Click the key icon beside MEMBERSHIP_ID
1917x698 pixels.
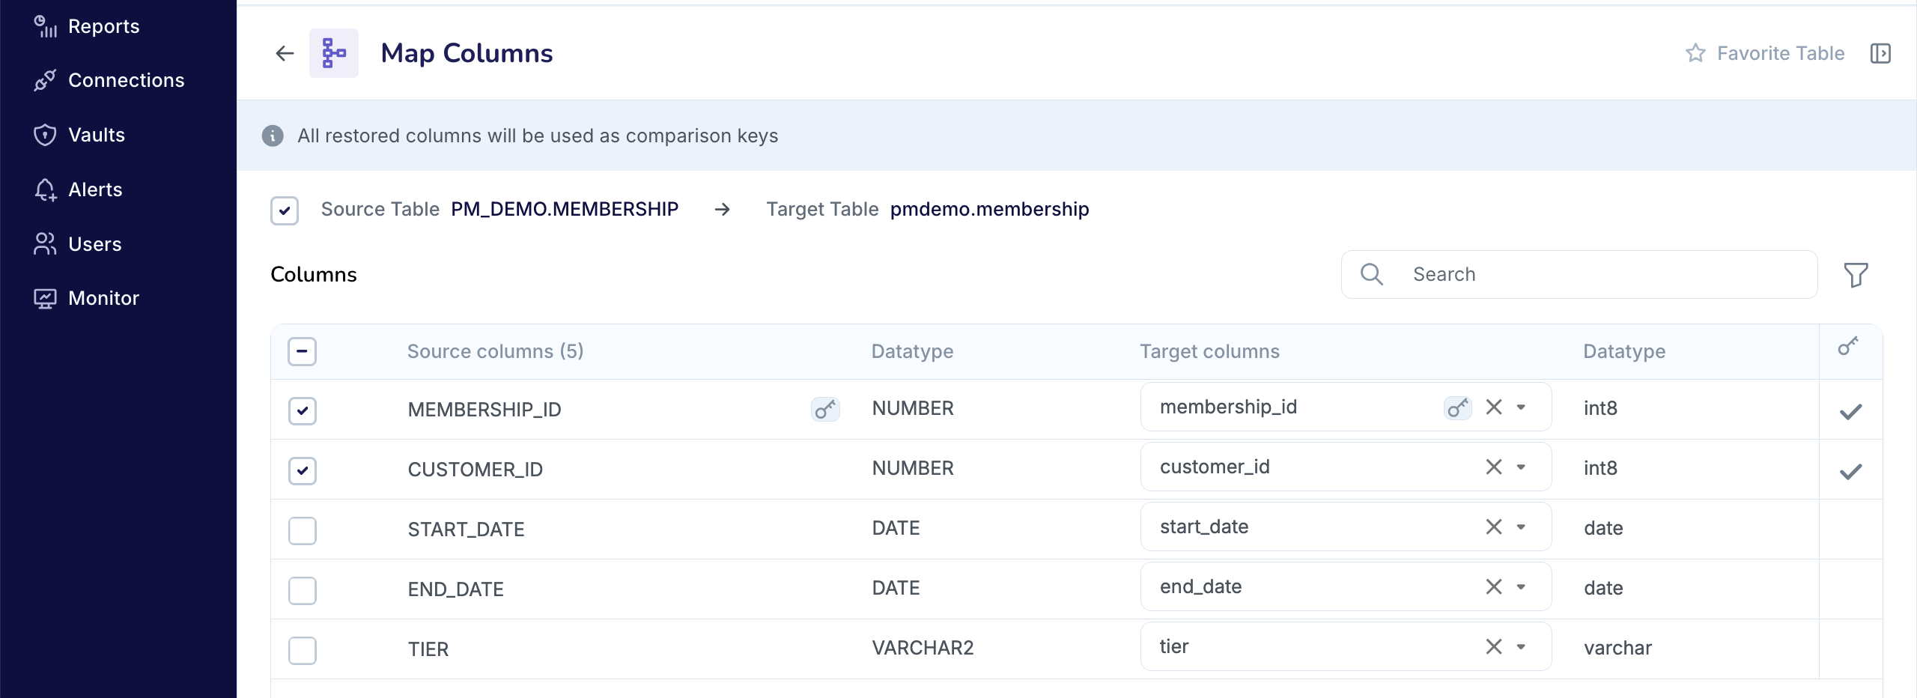(x=825, y=410)
